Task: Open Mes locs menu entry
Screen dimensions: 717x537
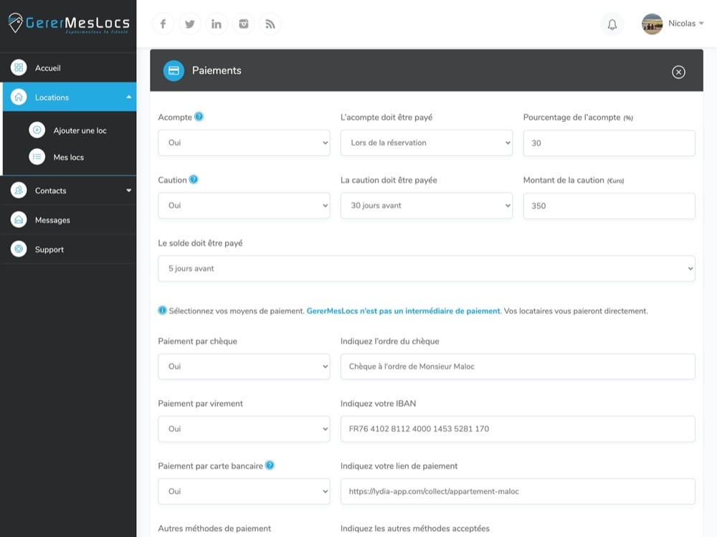Action: (x=68, y=157)
